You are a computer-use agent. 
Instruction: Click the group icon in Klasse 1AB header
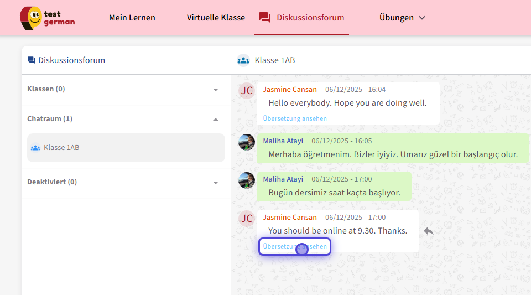(243, 60)
